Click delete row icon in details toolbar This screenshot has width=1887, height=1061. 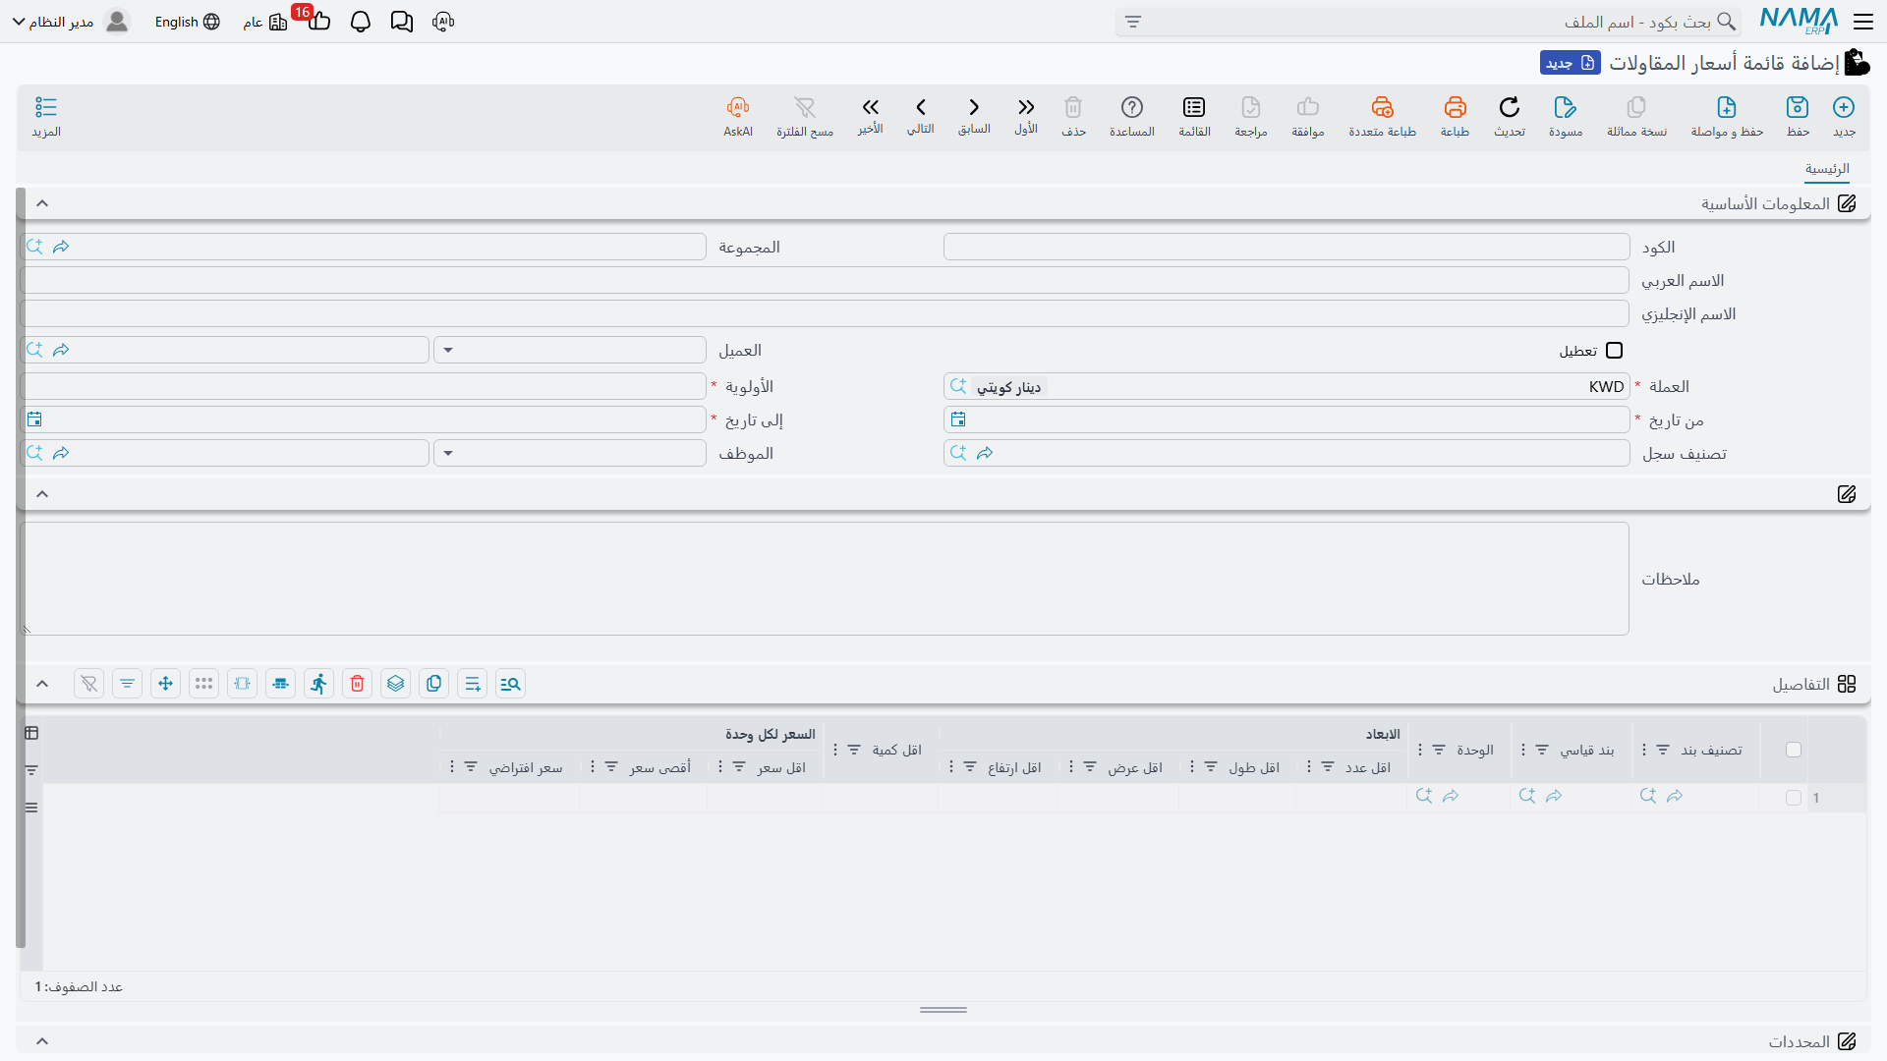358,684
